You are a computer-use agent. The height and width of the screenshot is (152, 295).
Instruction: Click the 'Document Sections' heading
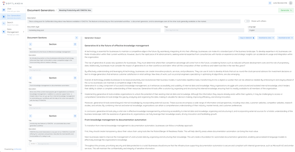pos(37,38)
